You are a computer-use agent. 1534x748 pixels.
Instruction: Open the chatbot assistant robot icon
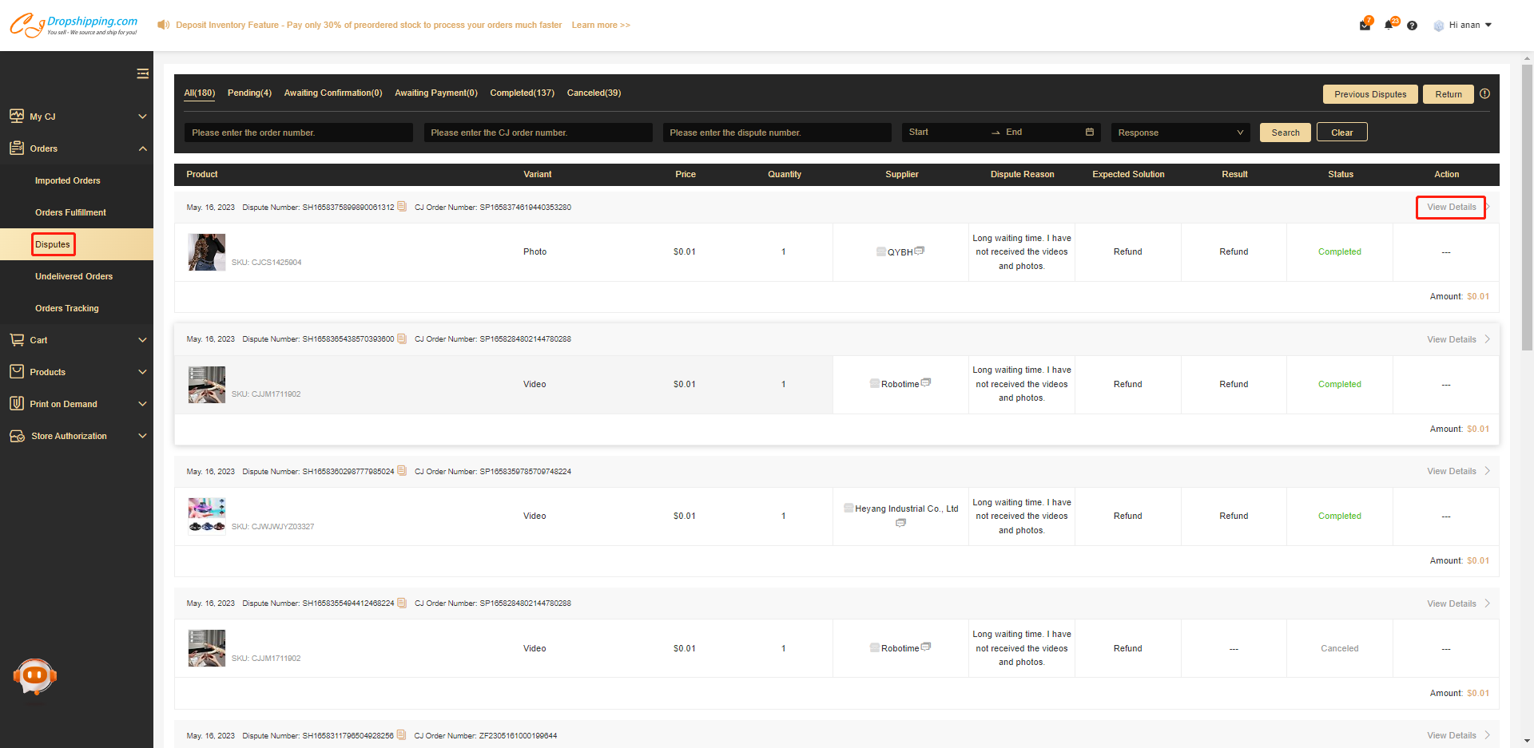[x=34, y=677]
